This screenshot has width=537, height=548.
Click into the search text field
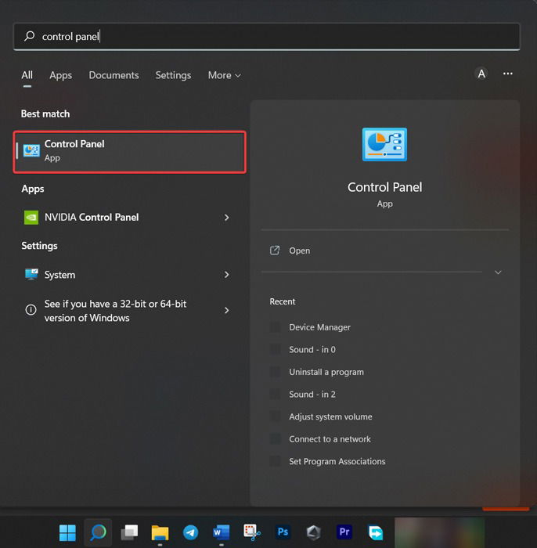(x=266, y=36)
